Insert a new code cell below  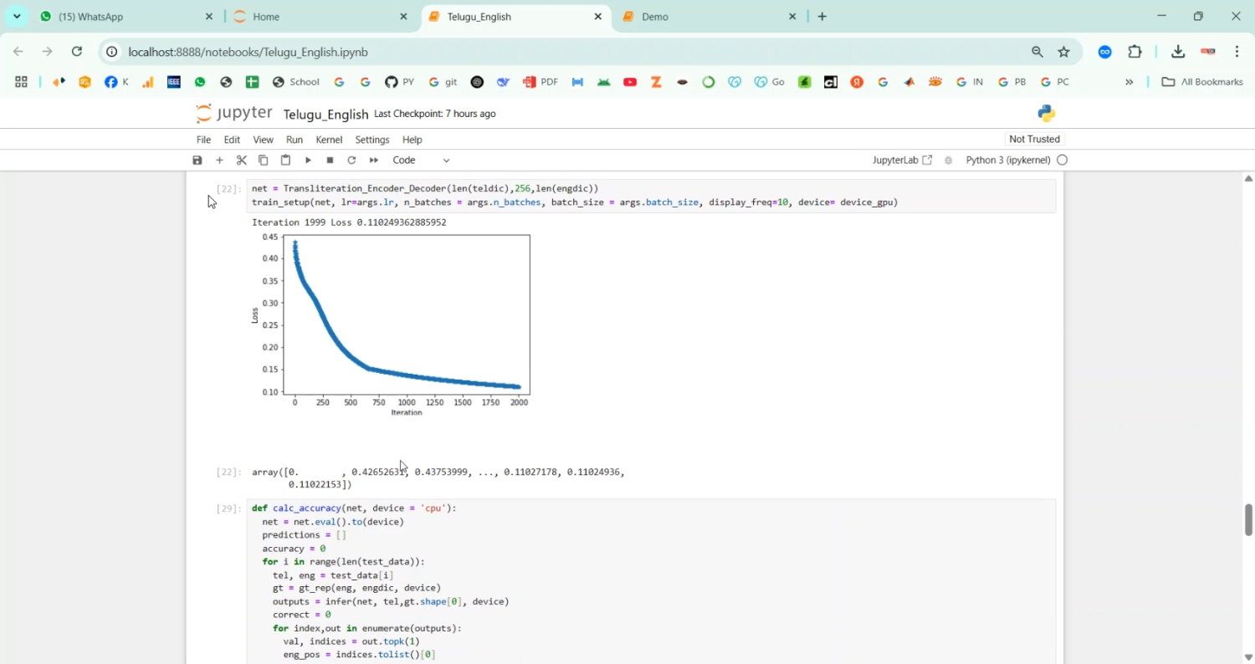pos(219,160)
